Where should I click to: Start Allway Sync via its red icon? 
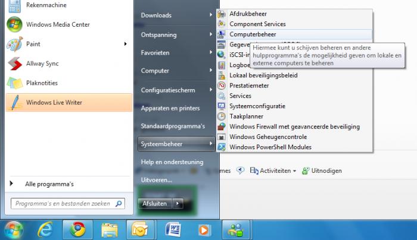(15, 64)
